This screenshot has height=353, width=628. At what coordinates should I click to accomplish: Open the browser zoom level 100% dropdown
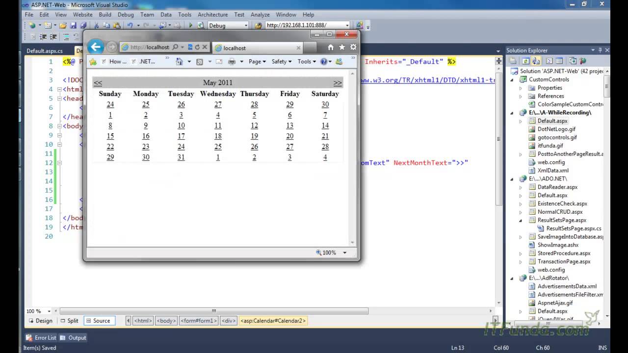click(x=344, y=253)
